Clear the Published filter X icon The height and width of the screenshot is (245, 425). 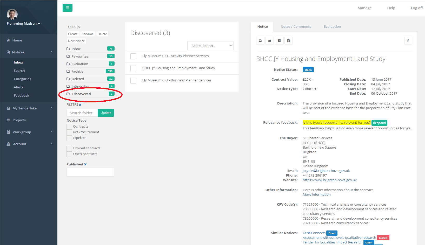point(85,164)
